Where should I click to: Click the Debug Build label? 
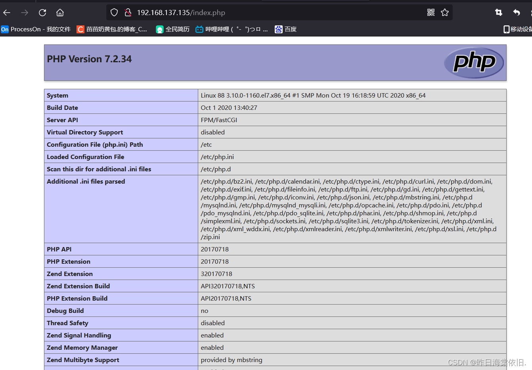[x=65, y=311]
